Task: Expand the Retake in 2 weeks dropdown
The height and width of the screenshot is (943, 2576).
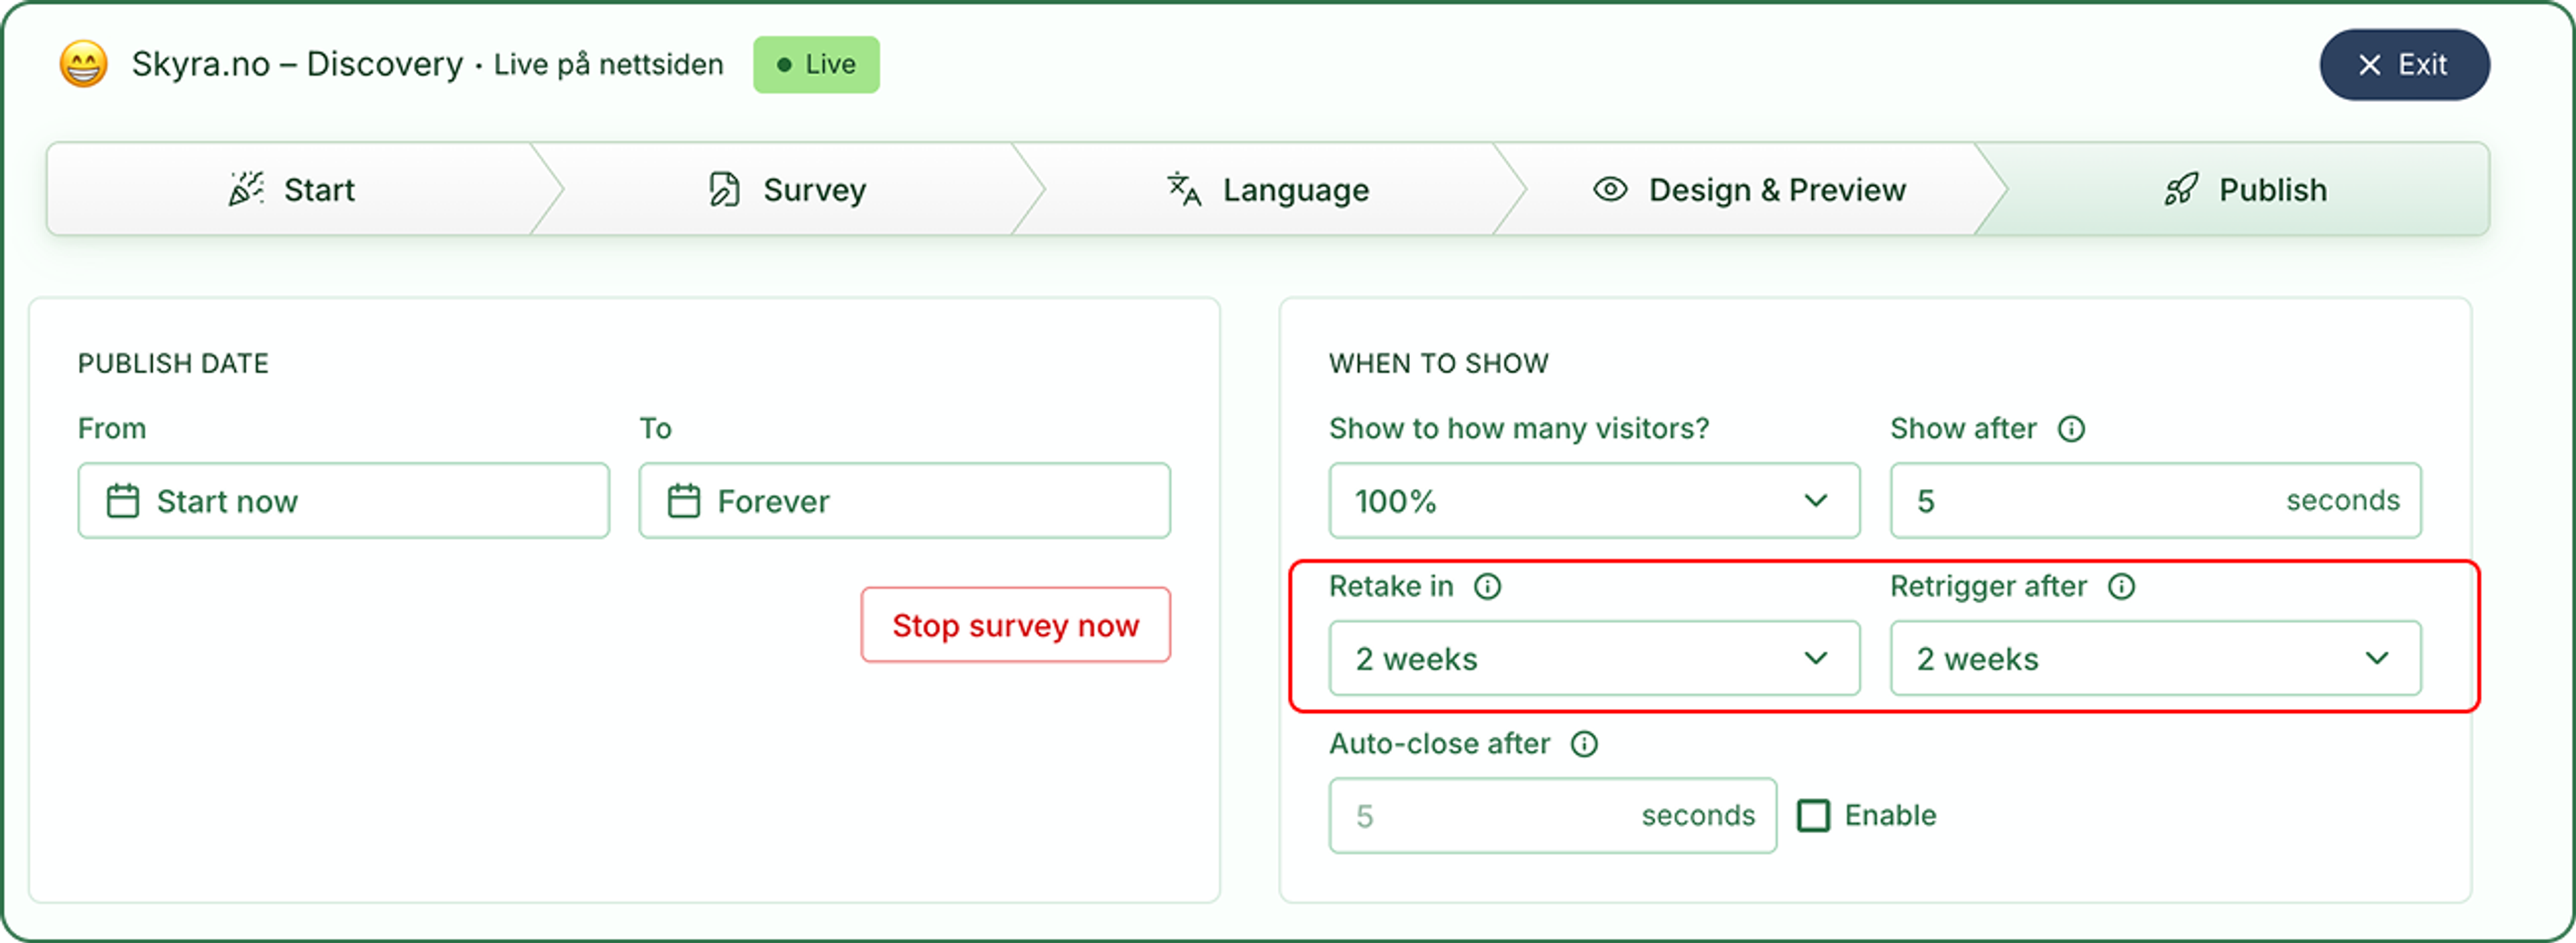Action: pyautogui.click(x=1594, y=658)
